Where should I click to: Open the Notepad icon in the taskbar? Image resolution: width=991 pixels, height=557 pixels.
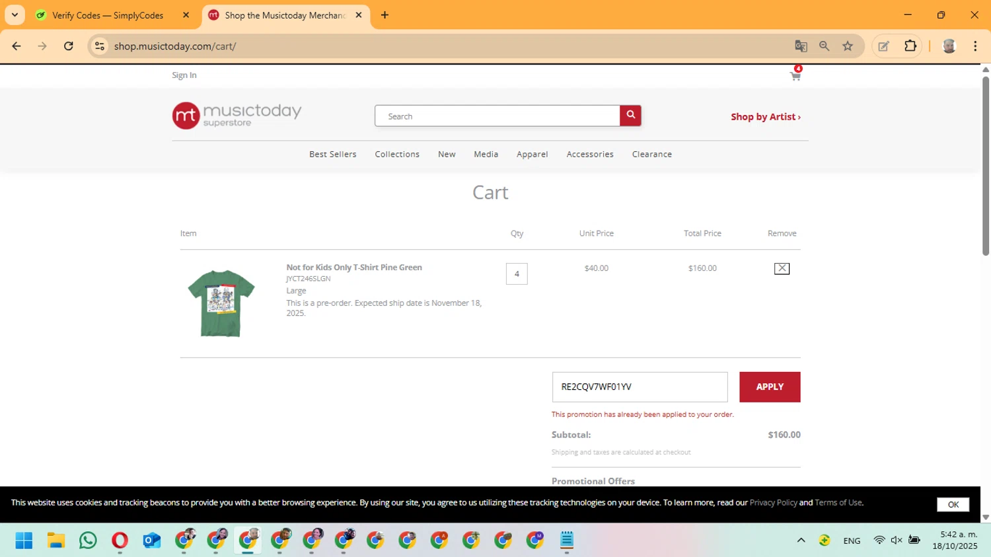(x=567, y=540)
